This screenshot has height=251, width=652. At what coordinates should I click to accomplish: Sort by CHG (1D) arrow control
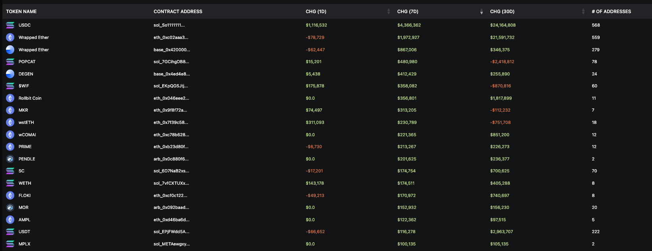click(389, 12)
